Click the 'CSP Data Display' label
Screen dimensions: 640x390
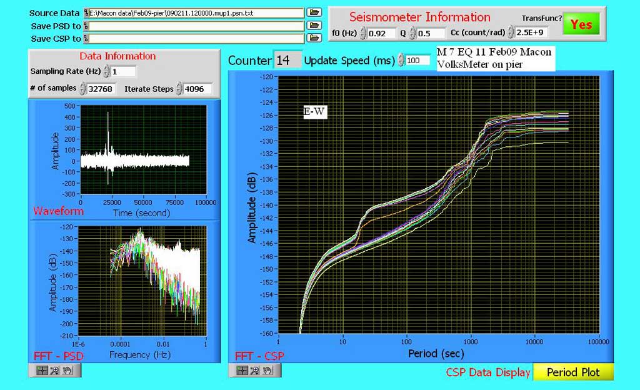pyautogui.click(x=487, y=372)
